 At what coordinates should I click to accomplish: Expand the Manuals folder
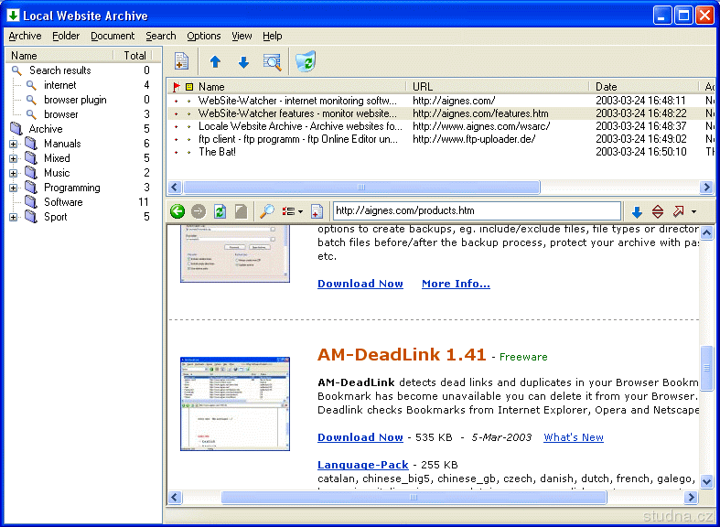coord(13,144)
